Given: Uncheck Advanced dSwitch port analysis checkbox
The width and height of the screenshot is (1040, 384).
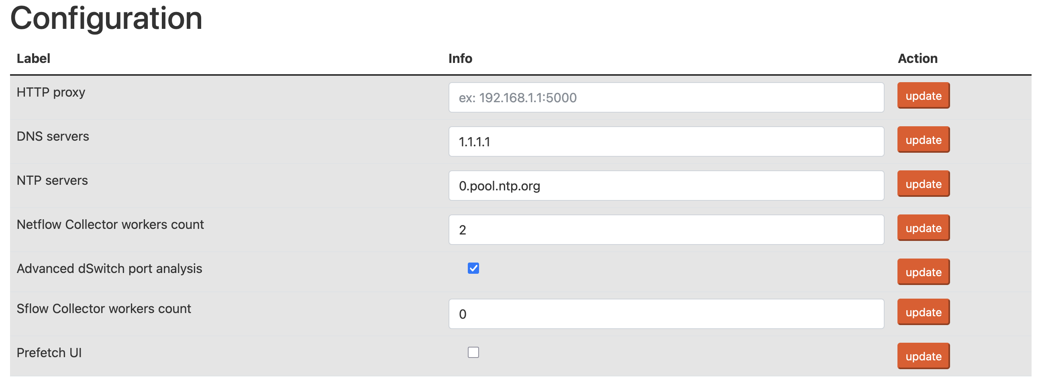Looking at the screenshot, I should [x=473, y=268].
